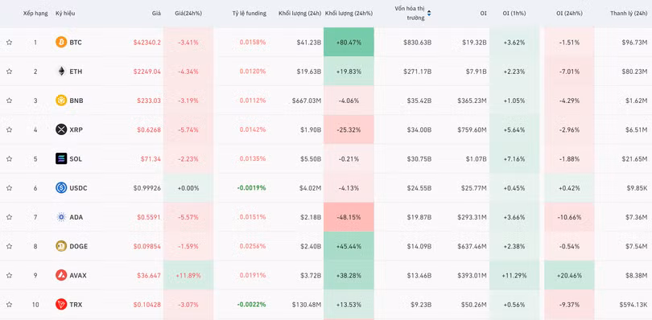Star ETH as a favorite
The width and height of the screenshot is (652, 320).
tap(9, 72)
